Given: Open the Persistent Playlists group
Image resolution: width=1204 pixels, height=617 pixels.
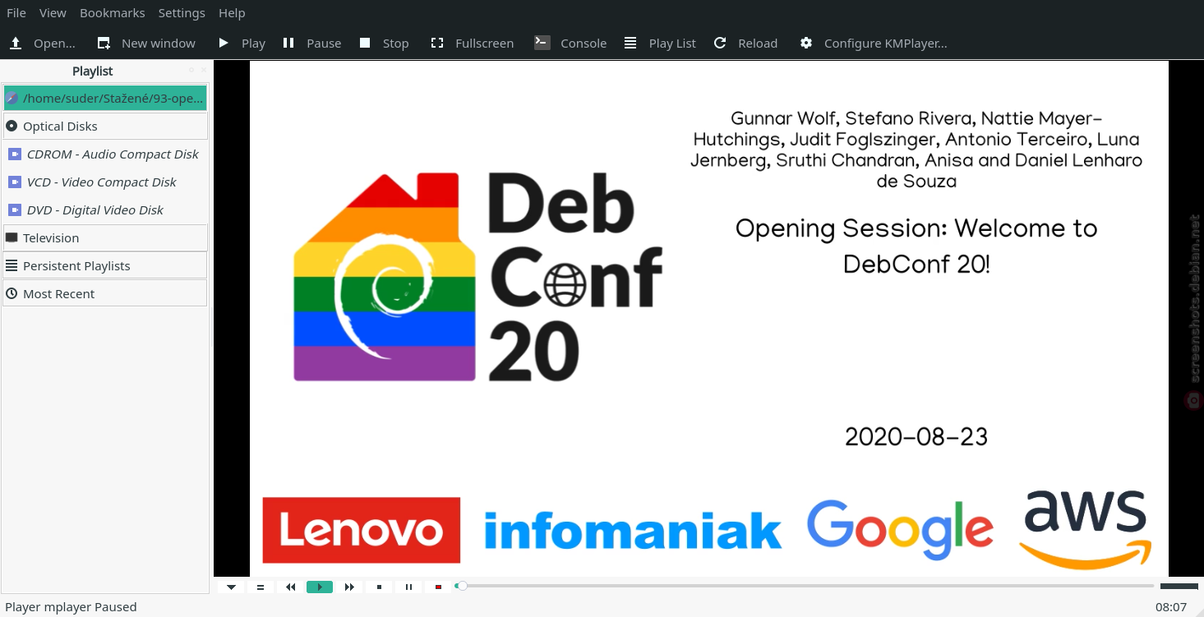Looking at the screenshot, I should [105, 266].
